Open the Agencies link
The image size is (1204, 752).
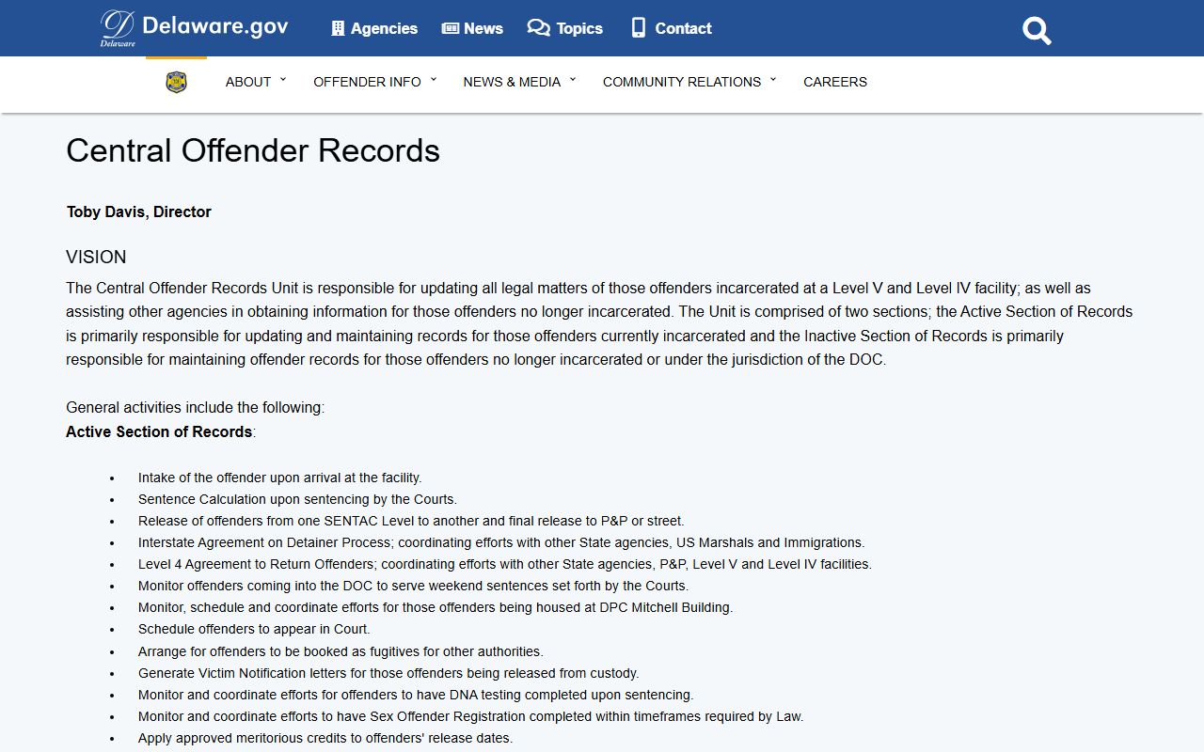[x=384, y=28]
